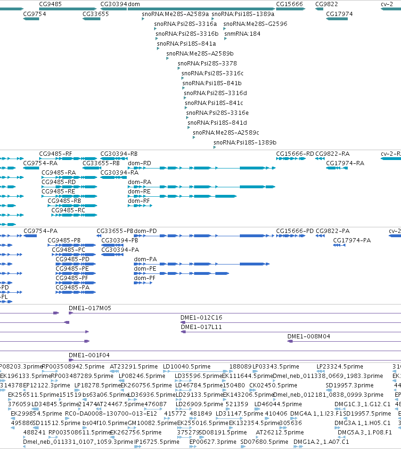Click the CG15666 gene label
This screenshot has width=401, height=449.
[289, 4]
